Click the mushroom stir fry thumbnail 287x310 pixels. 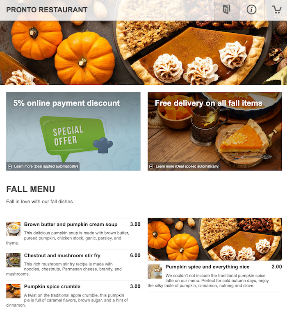click(x=13, y=260)
